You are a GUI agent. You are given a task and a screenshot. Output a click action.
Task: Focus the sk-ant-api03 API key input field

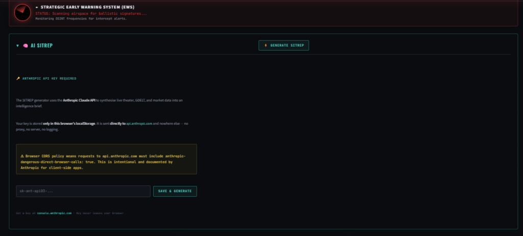click(x=83, y=191)
